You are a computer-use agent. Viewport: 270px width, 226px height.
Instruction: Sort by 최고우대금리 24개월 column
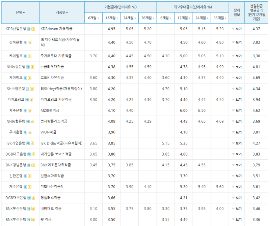pyautogui.click(x=201, y=18)
